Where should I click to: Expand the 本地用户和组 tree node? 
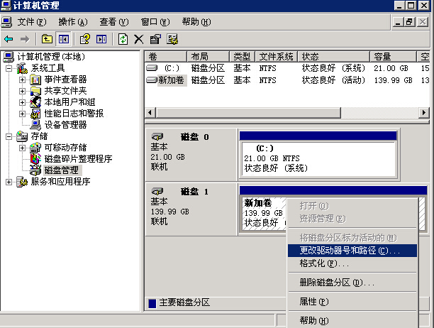[22, 102]
